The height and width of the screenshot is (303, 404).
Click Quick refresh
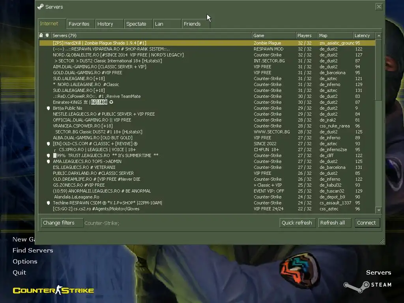tap(297, 223)
